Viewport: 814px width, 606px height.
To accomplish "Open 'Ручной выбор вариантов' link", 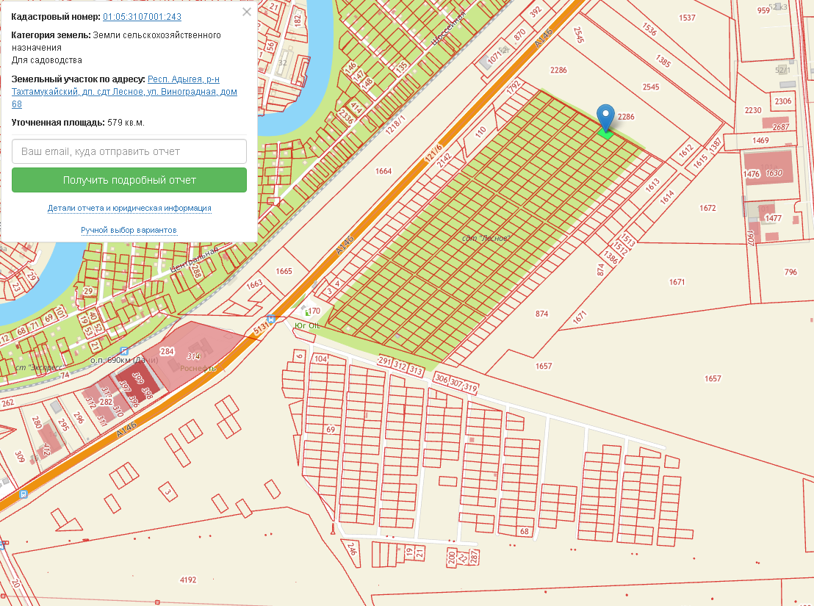I will [129, 230].
